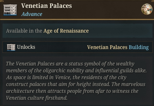Image resolution: width=154 pixels, height=106 pixels.
Task: Select Venetian Palaces name in Unlocks row
Action: (107, 47)
